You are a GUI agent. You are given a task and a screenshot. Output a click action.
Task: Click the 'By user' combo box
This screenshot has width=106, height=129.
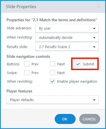67,28
